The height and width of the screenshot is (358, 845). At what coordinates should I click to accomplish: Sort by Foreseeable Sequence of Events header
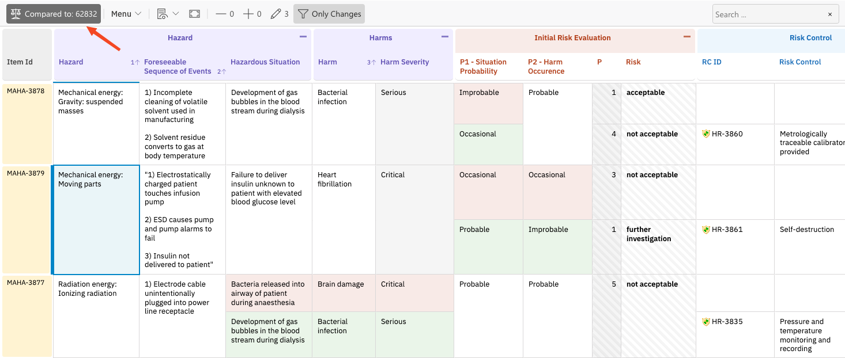tap(178, 67)
